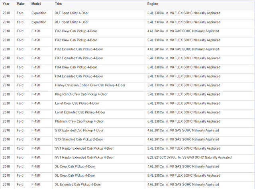Click engine cell in Platinum Crew Cab row
Viewport: 255px width, 189px height.
184,121
